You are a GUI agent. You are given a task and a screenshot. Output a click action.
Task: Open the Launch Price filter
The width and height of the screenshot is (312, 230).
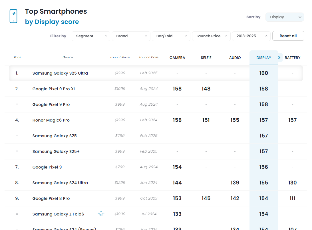[211, 36]
